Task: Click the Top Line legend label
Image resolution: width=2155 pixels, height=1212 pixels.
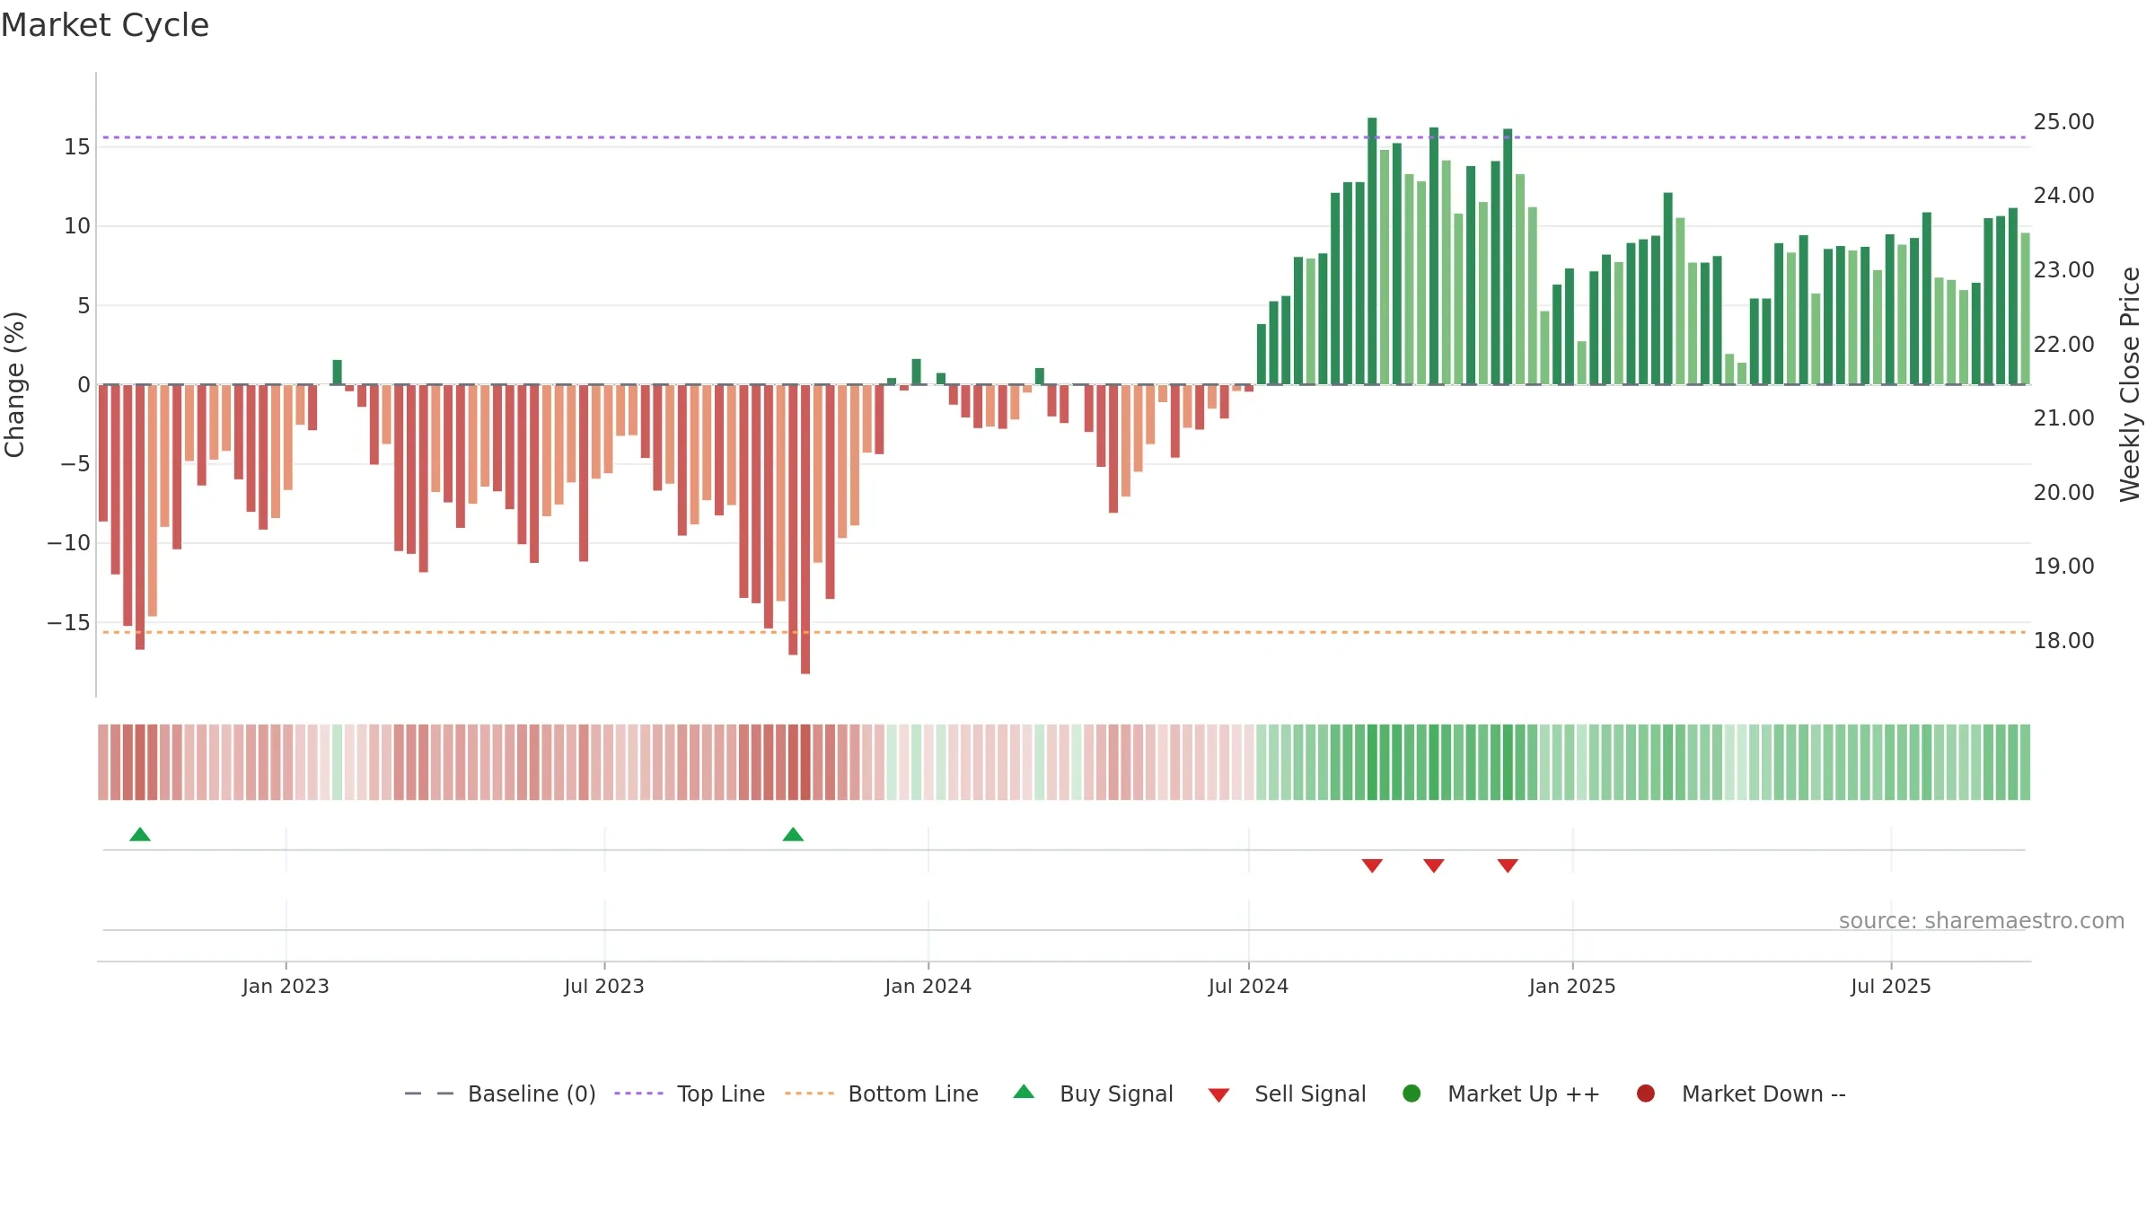Action: 721,1093
